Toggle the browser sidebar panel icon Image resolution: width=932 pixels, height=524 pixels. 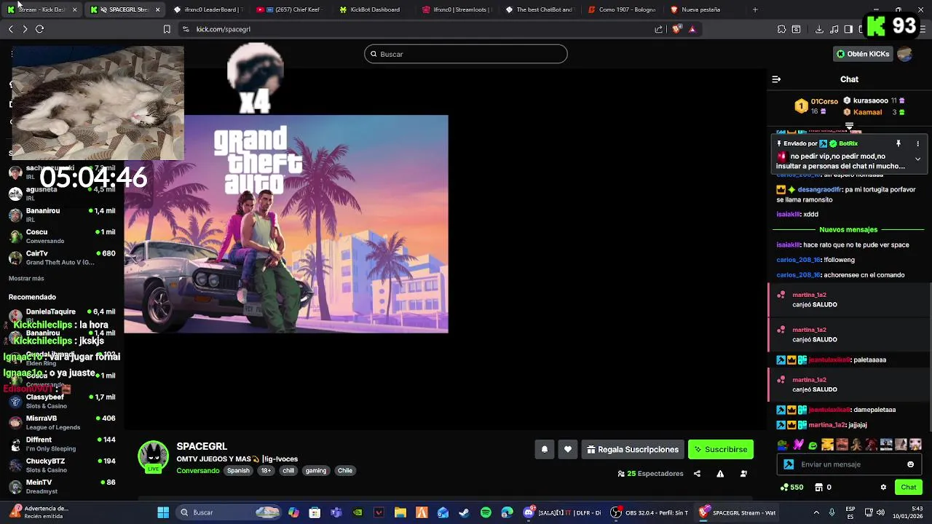[x=848, y=29]
